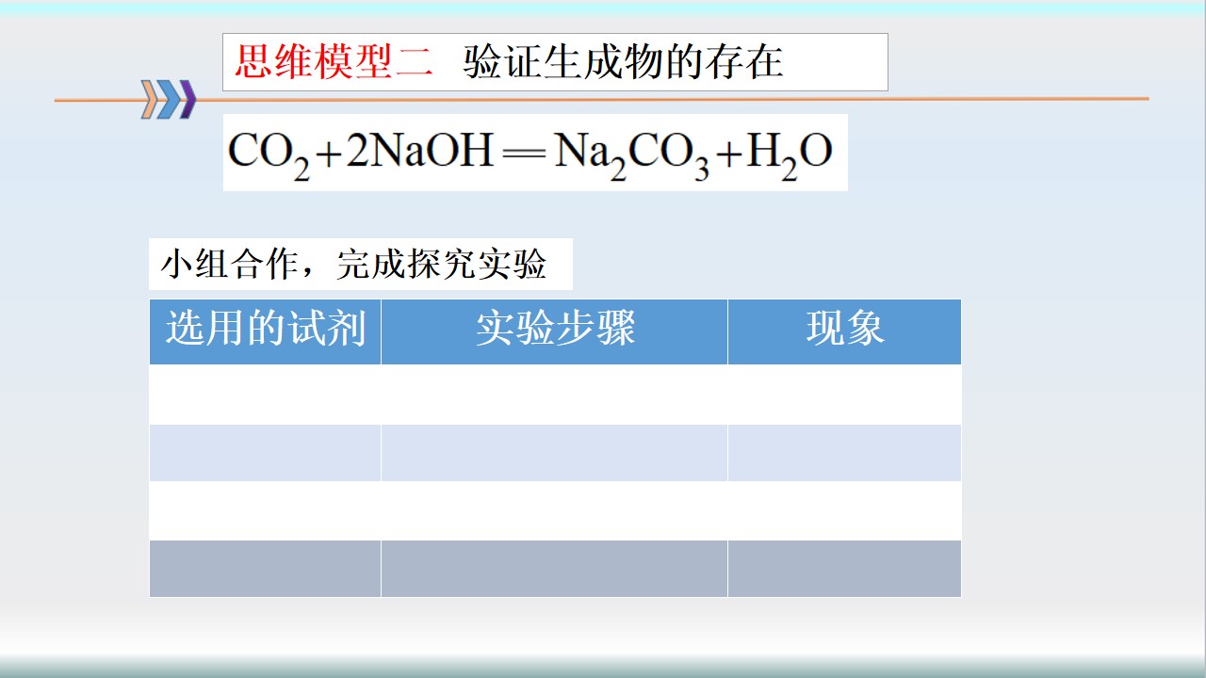Click the orange horizontal divider line

click(x=1018, y=98)
